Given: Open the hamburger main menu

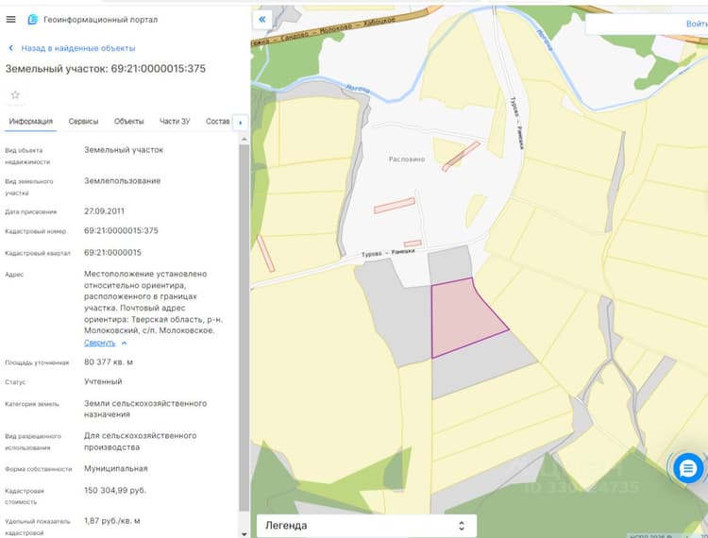Looking at the screenshot, I should point(10,20).
